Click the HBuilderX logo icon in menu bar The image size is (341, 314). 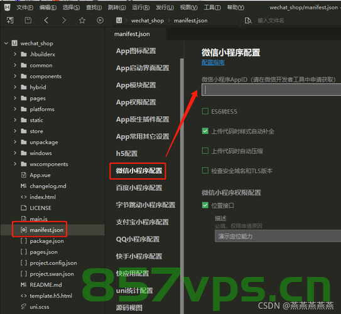pos(7,8)
